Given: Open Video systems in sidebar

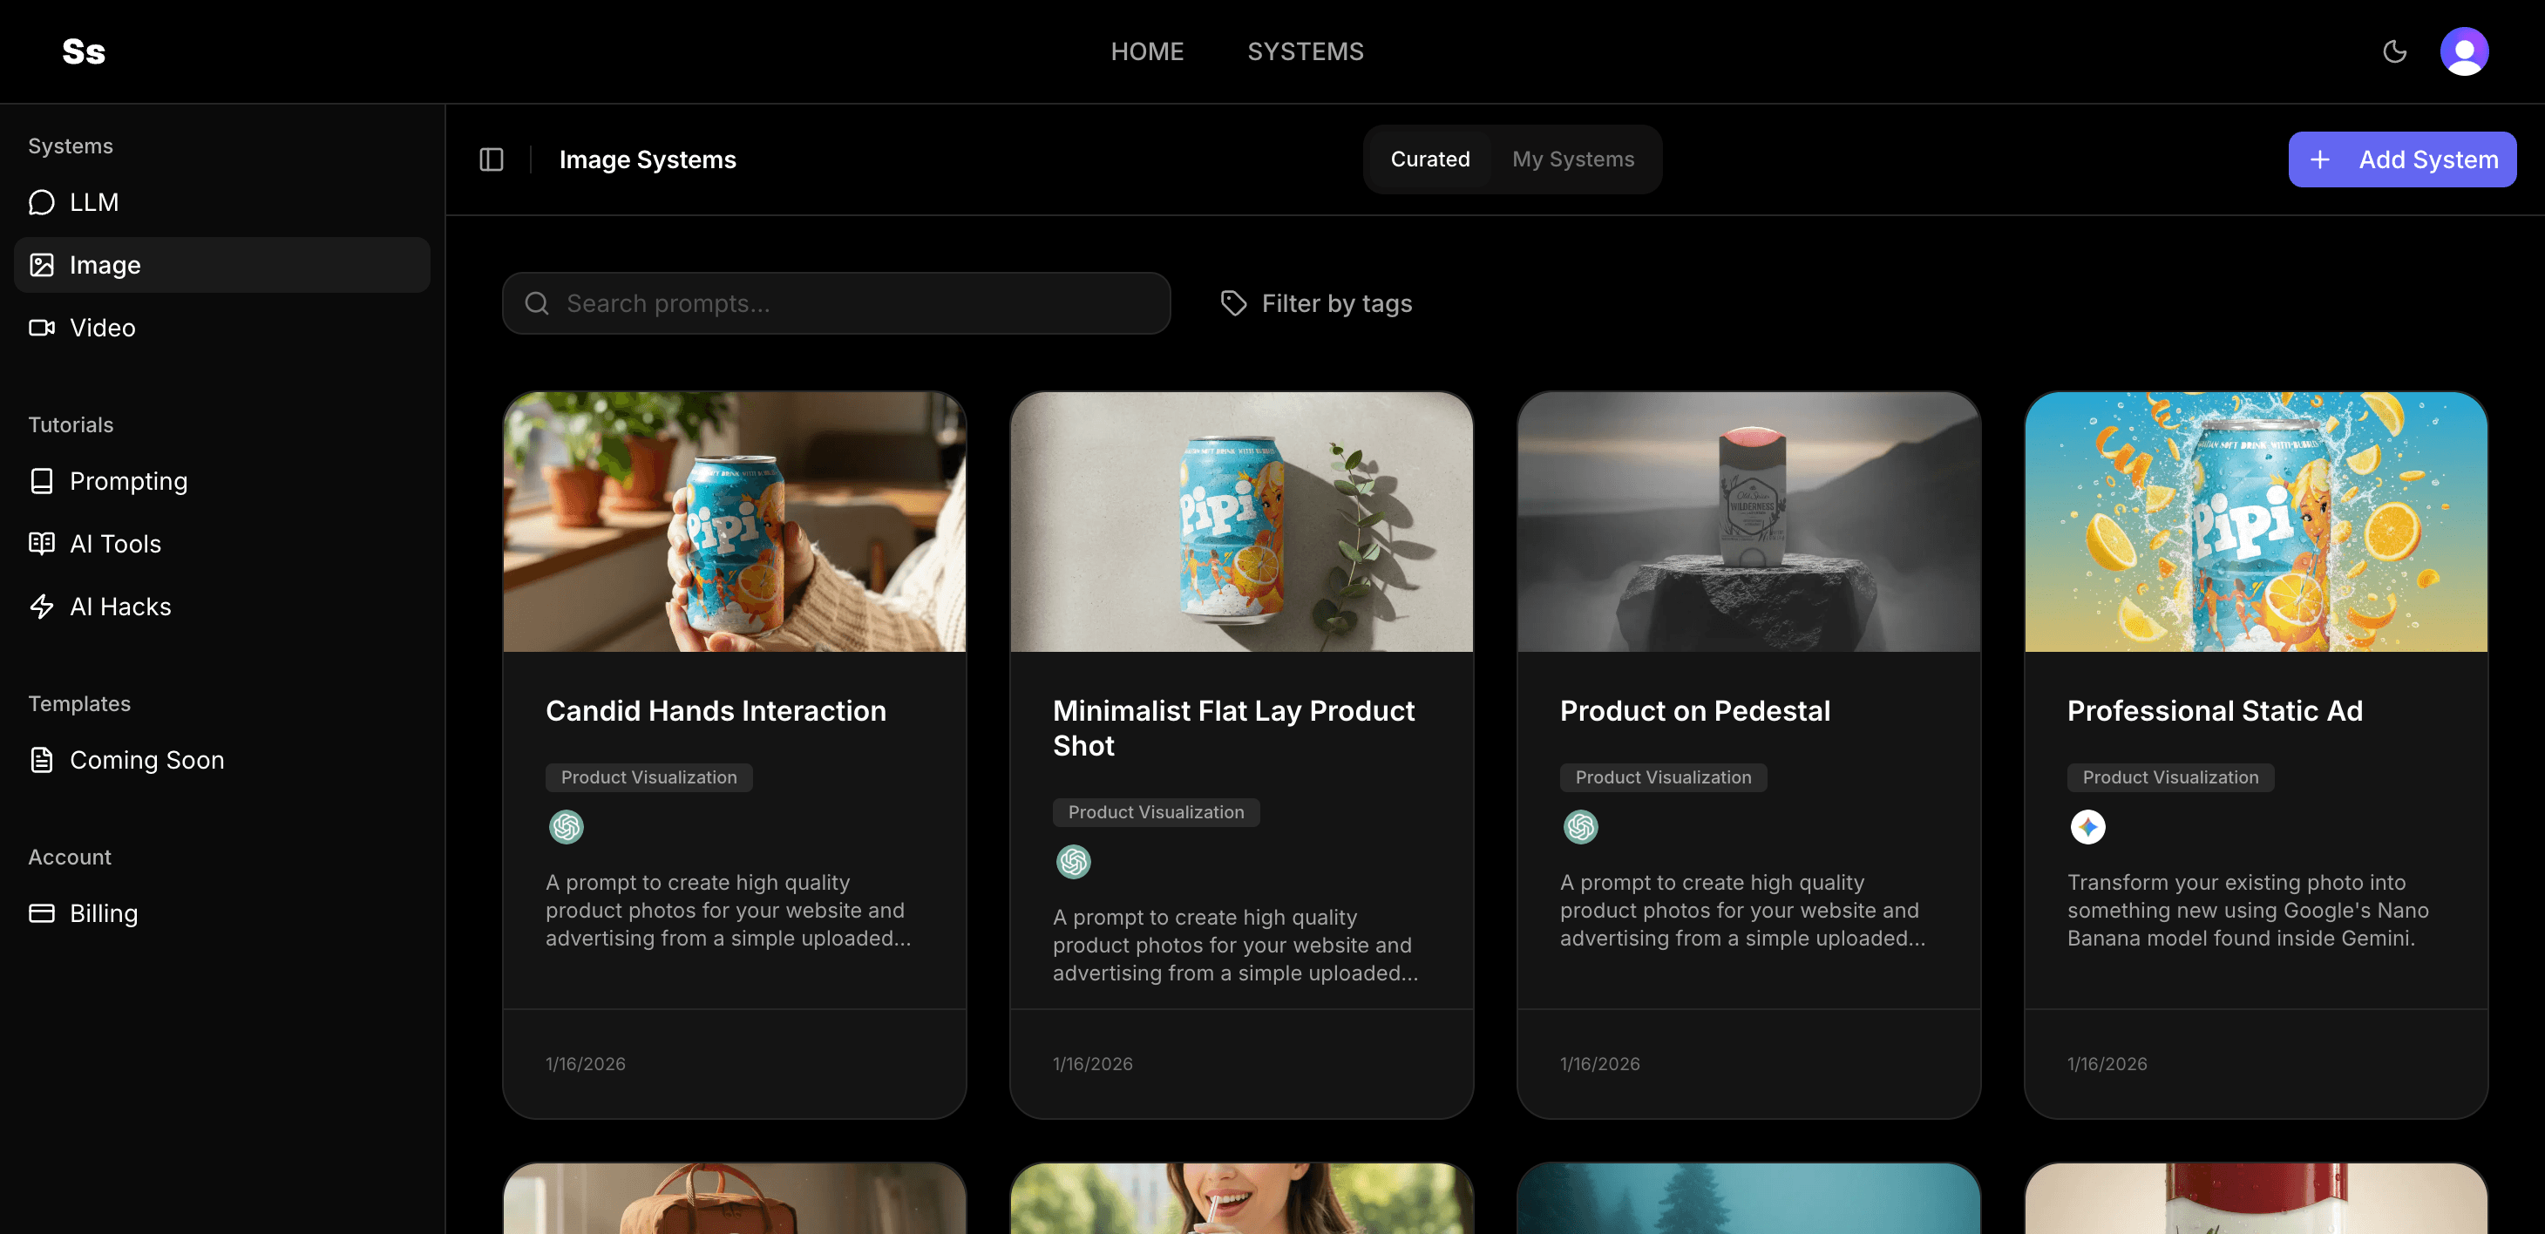Looking at the screenshot, I should click(102, 328).
